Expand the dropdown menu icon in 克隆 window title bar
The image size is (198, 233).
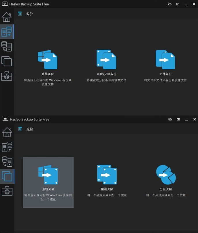178,119
